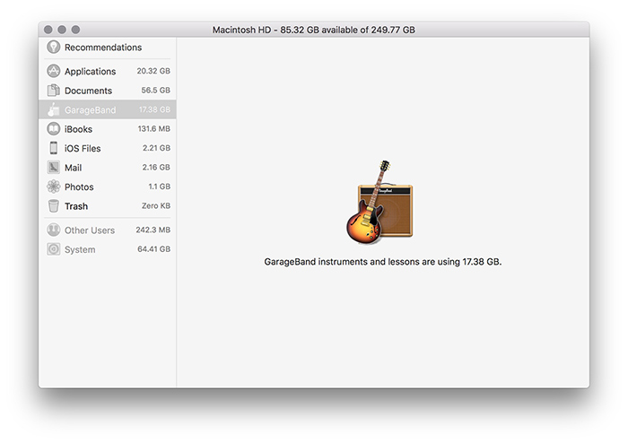This screenshot has width=628, height=443.
Task: Click the Applications App Store icon
Action: pos(53,71)
